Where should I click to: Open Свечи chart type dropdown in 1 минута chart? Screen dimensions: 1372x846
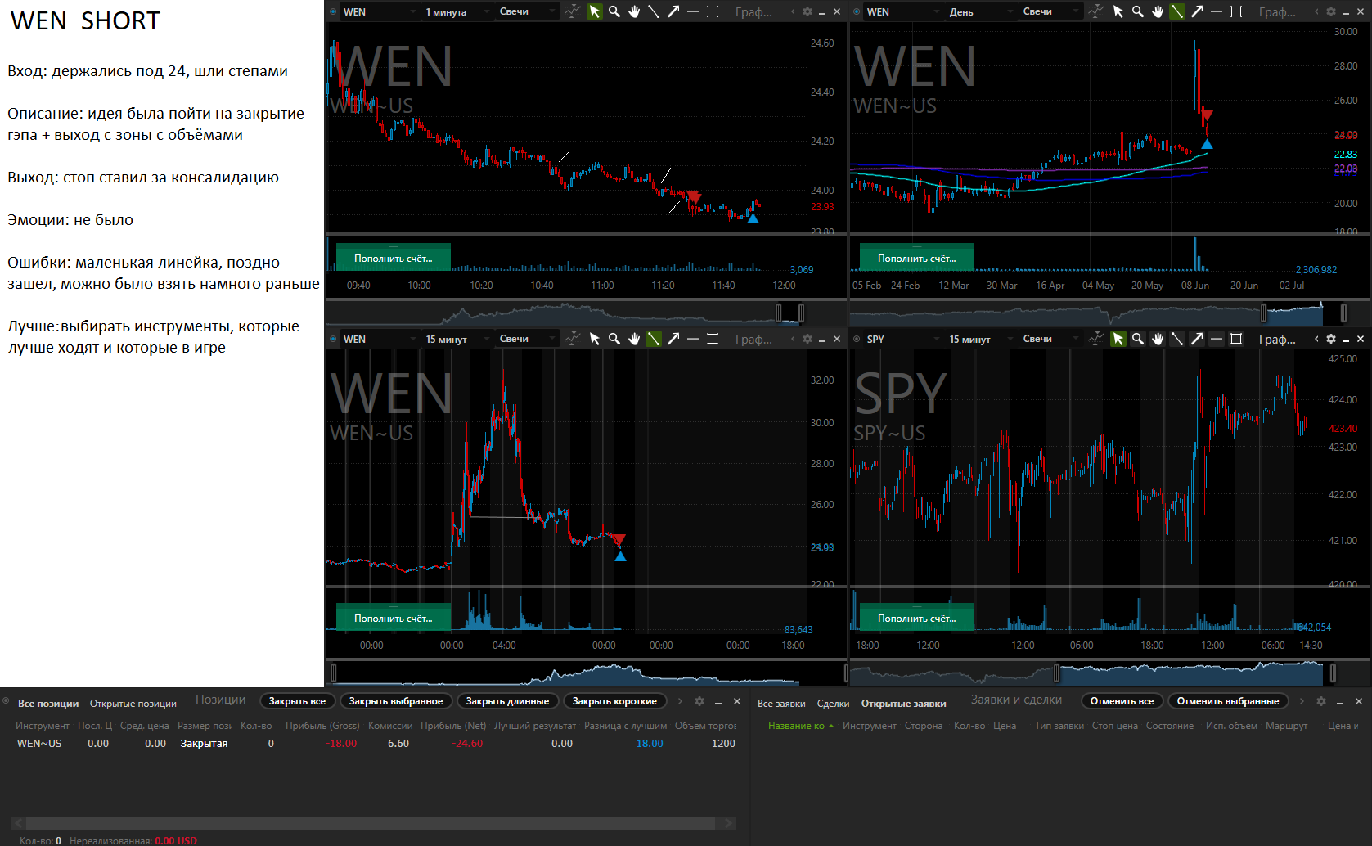click(x=528, y=11)
